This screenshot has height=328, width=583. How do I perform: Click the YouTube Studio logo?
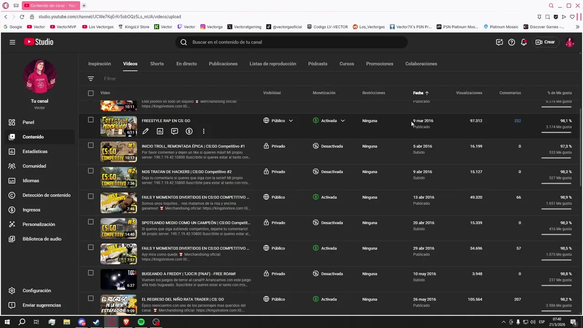tap(39, 42)
